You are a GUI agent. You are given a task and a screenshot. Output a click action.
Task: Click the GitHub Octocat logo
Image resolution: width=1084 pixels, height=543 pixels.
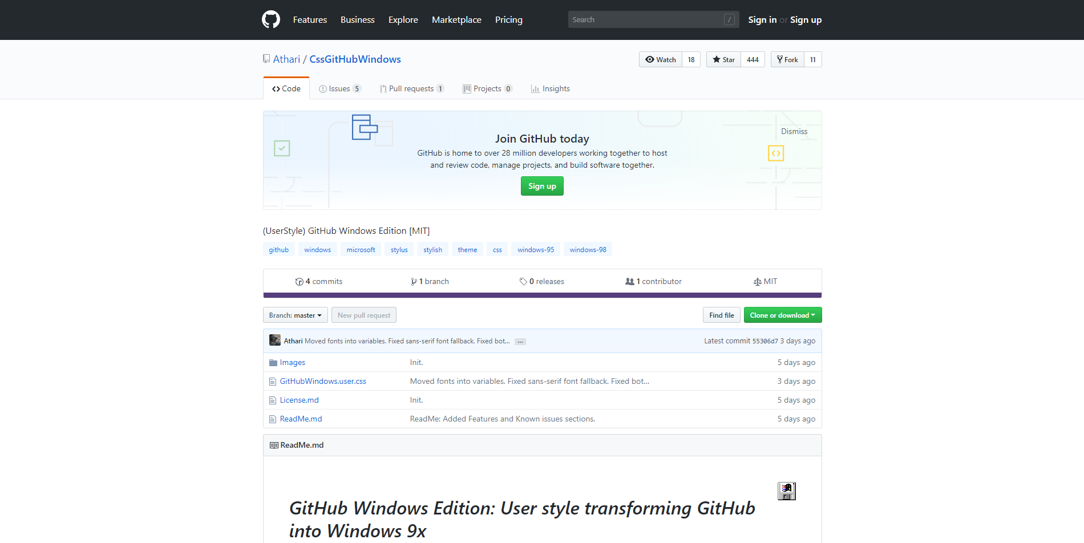271,19
